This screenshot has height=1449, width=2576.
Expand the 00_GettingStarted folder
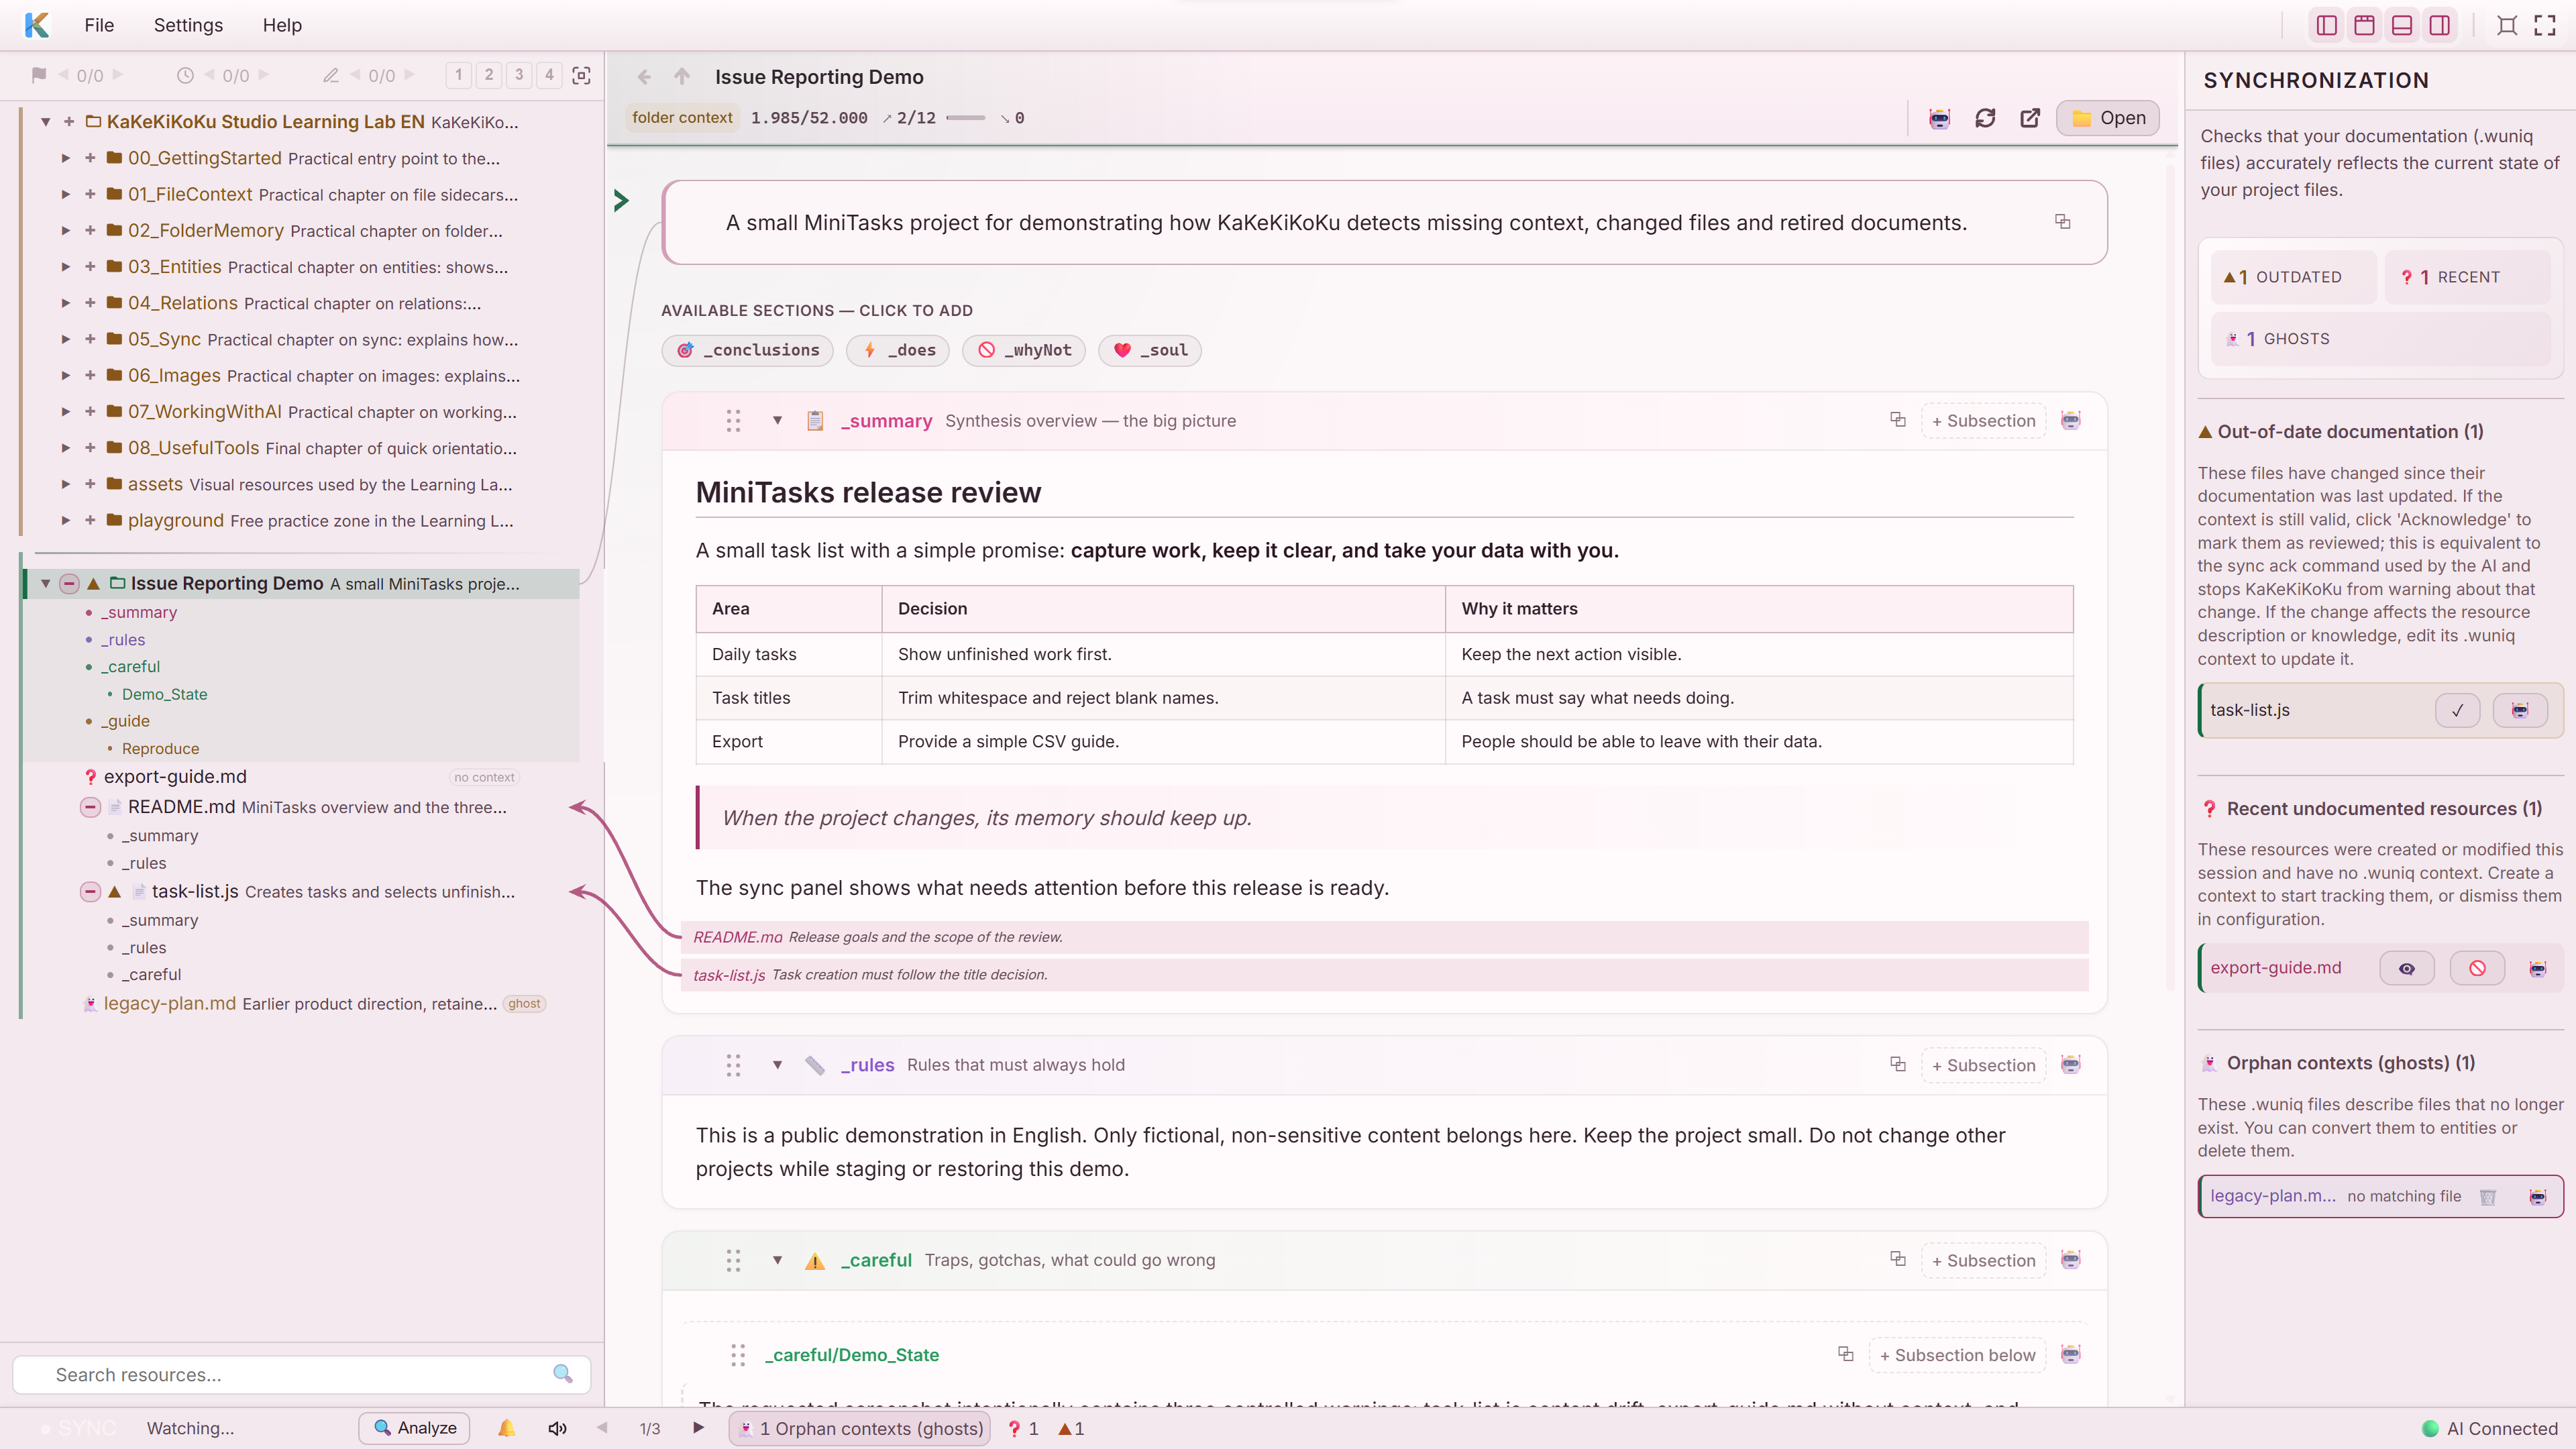tap(66, 158)
